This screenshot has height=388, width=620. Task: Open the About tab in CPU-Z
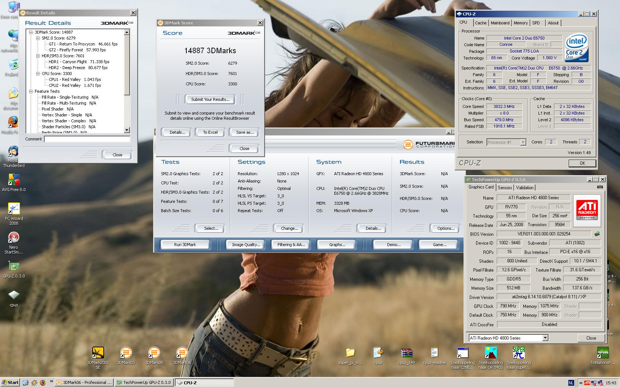[553, 23]
